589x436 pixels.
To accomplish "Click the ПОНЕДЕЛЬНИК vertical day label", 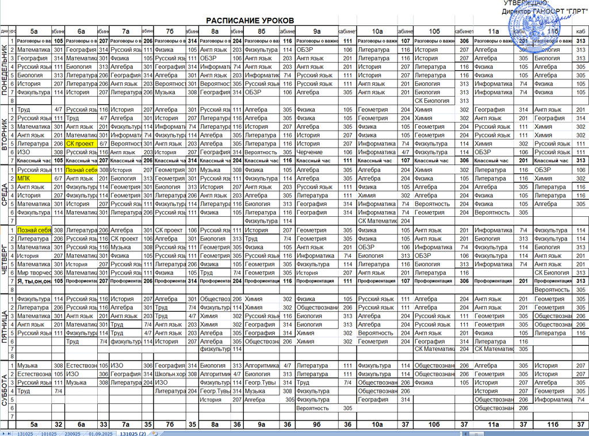I will (x=5, y=71).
